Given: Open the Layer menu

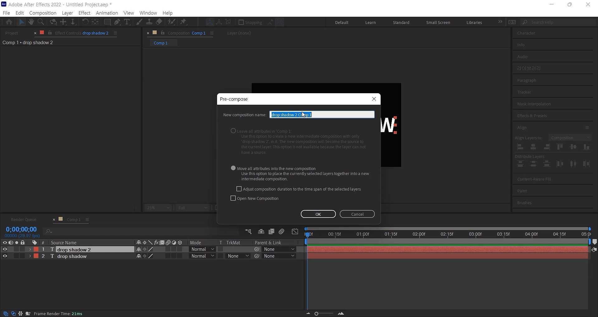Looking at the screenshot, I should (x=67, y=13).
